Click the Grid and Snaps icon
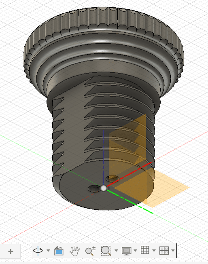Image resolution: width=208 pixels, height=264 pixels. 145,250
